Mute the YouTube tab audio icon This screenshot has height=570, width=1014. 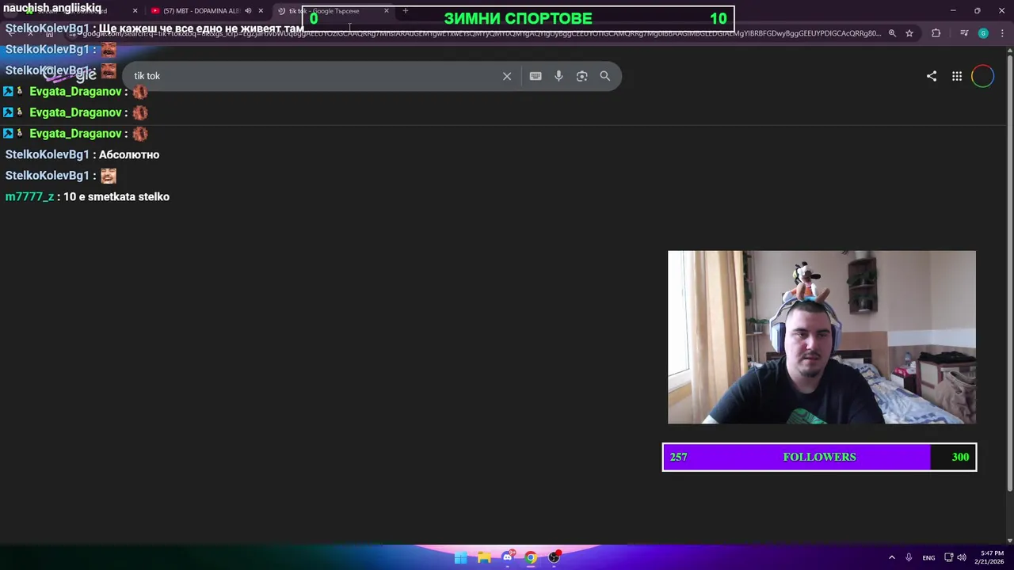[x=248, y=11]
